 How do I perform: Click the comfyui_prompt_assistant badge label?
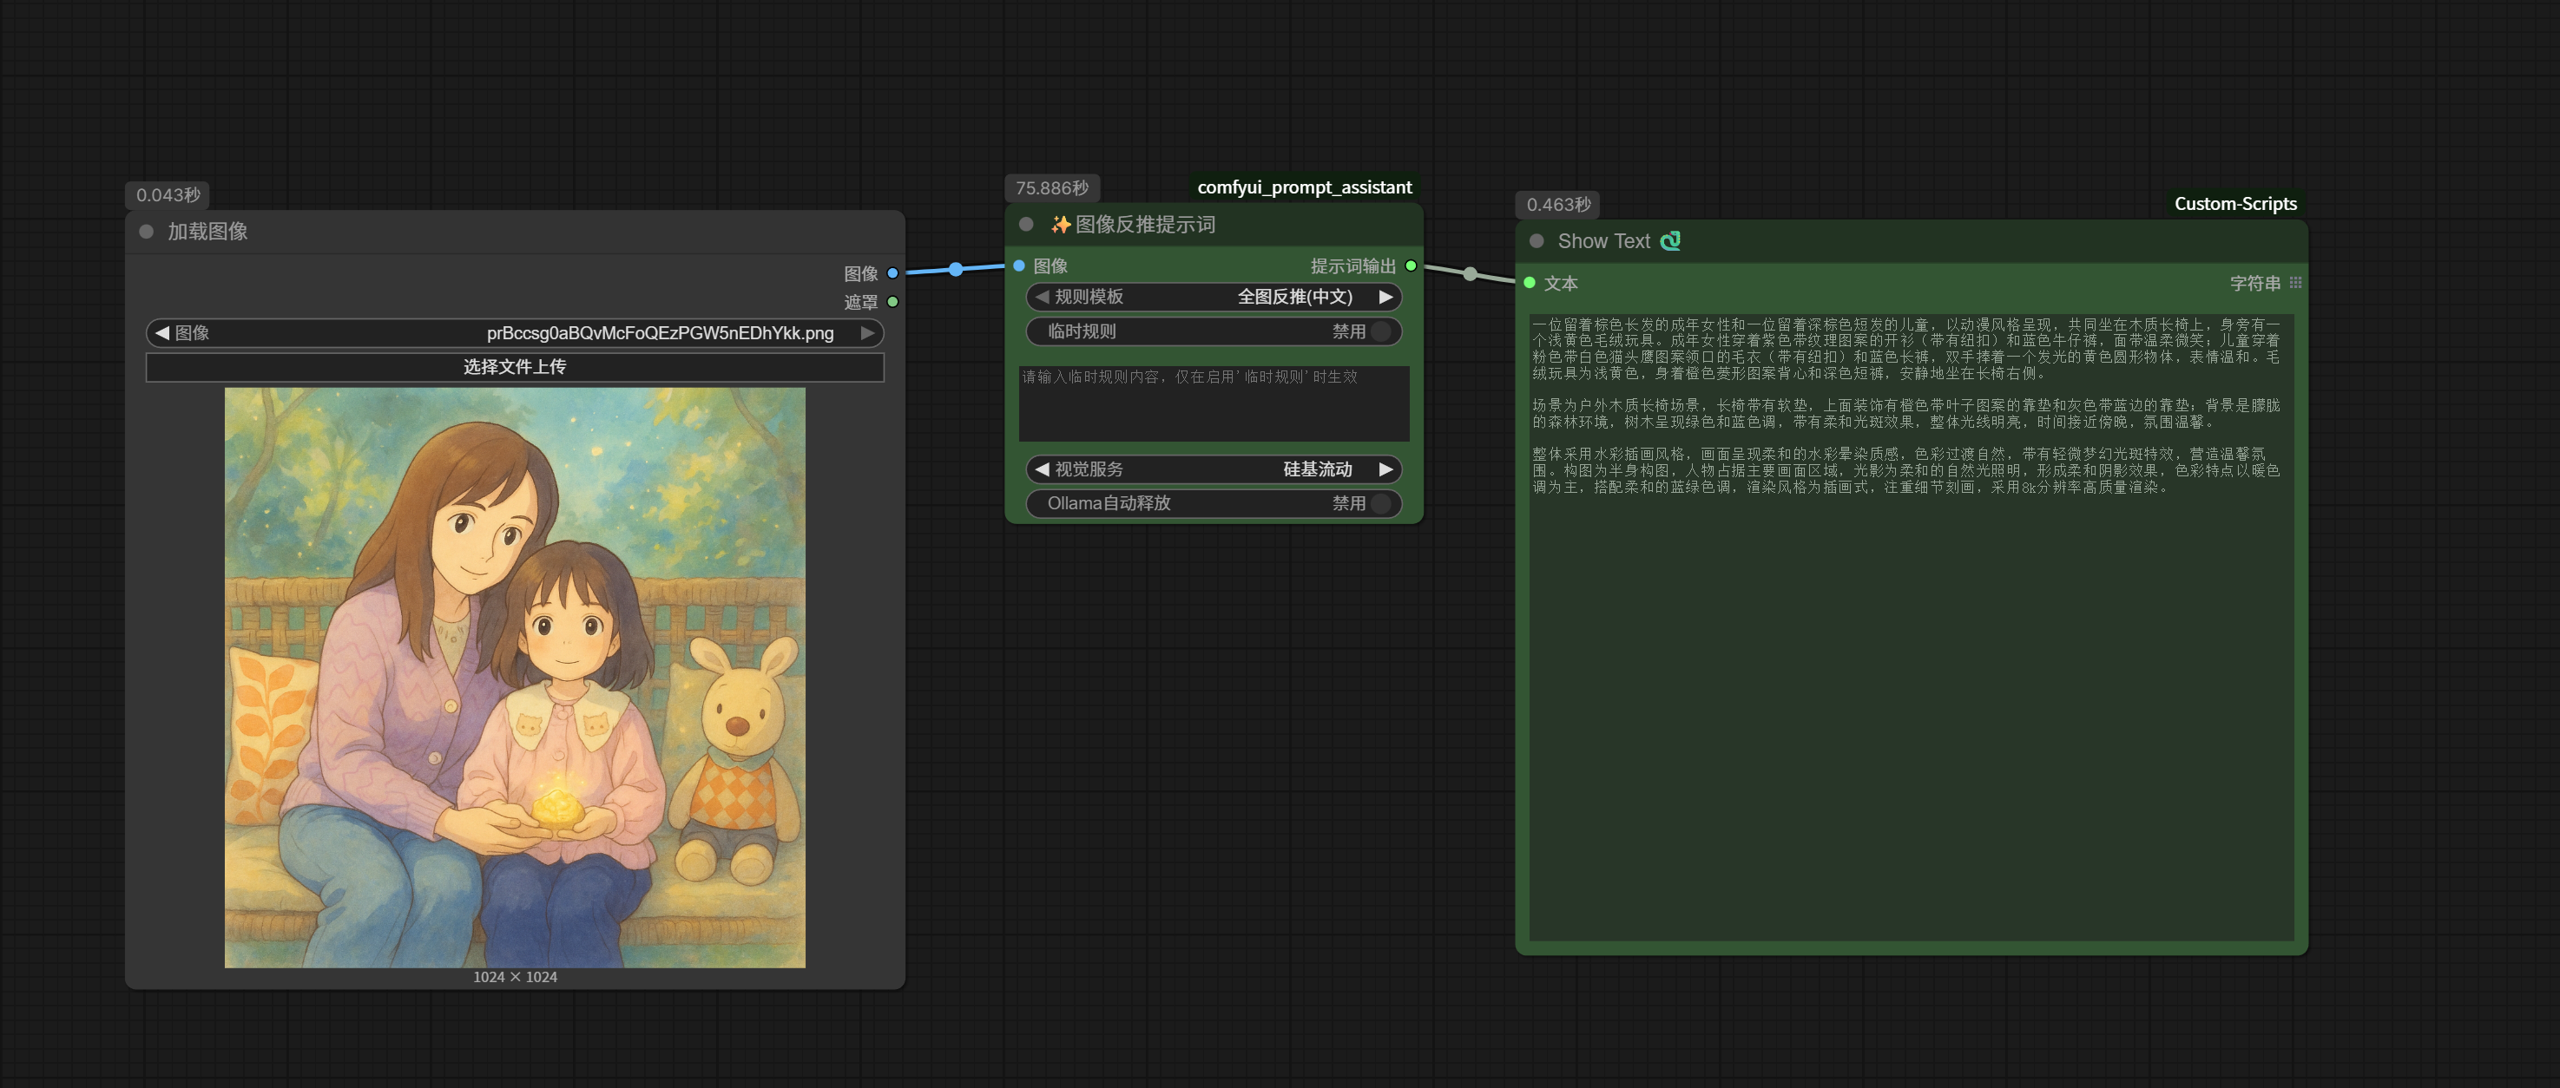click(1303, 187)
